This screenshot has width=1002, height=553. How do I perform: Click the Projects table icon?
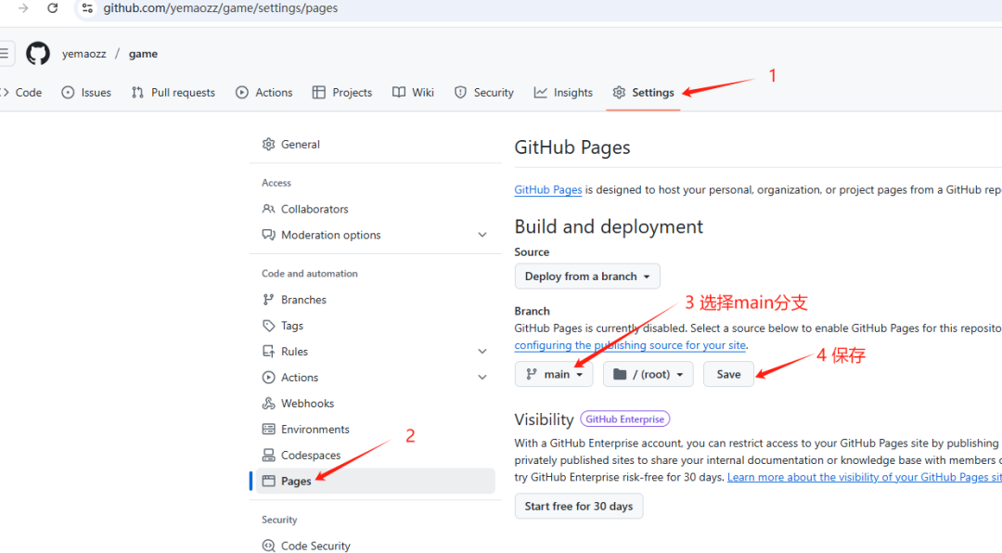point(319,93)
